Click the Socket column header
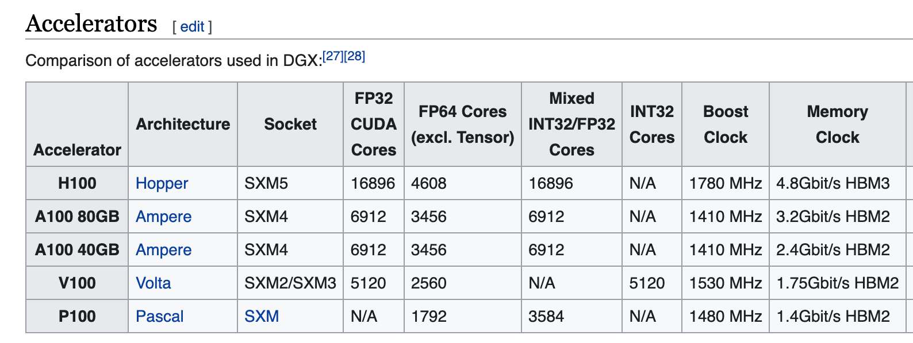This screenshot has width=913, height=343. coord(290,124)
